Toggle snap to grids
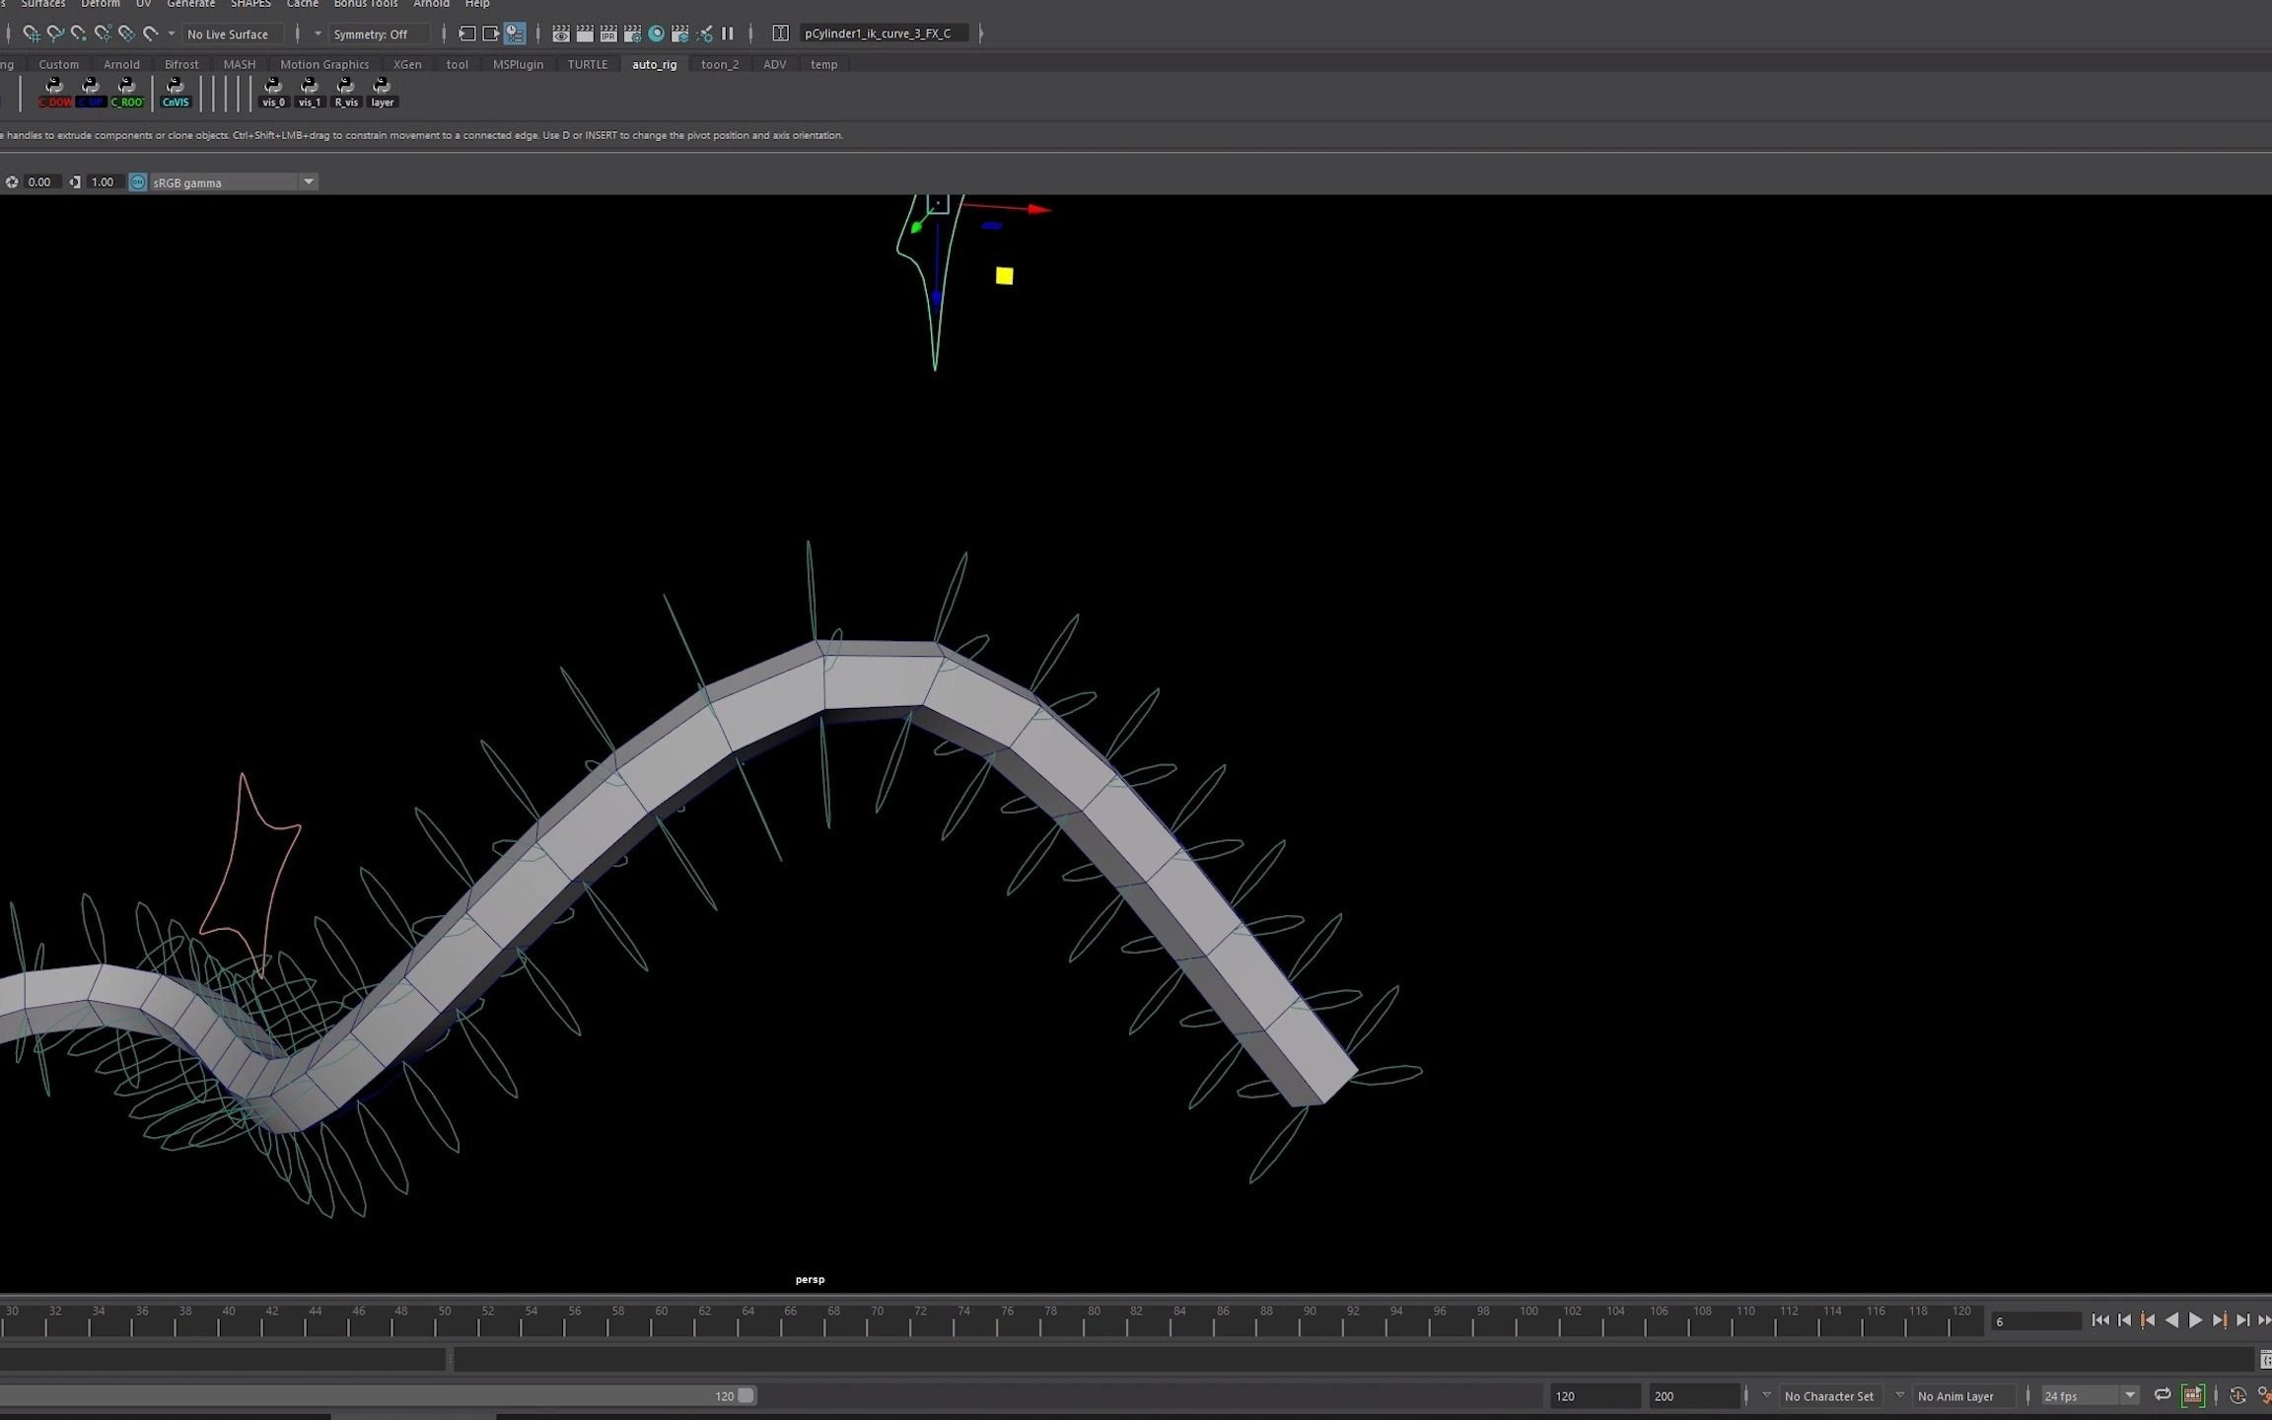 point(32,34)
